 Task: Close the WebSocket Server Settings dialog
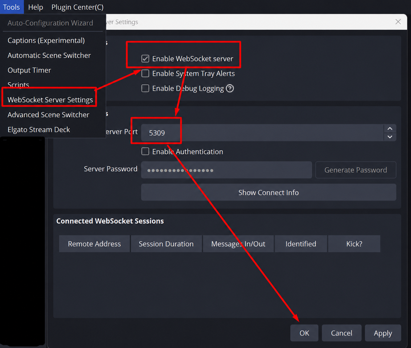398,22
